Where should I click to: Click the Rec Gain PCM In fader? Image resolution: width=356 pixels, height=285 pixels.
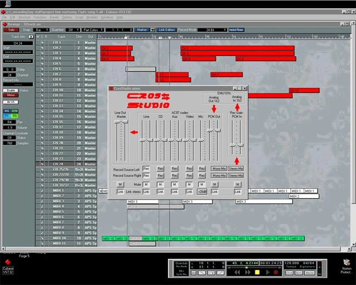236,145
